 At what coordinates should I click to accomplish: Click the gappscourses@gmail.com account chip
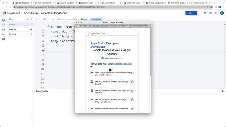(112, 58)
